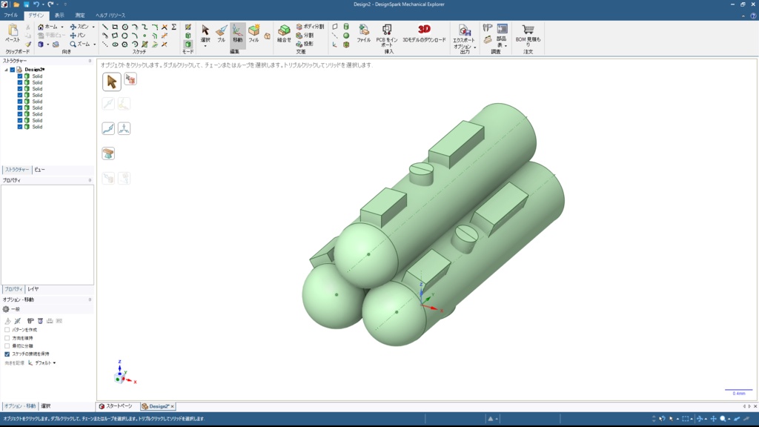Open Home (ホーム) dropdown arrow
This screenshot has height=427, width=759.
click(x=62, y=27)
